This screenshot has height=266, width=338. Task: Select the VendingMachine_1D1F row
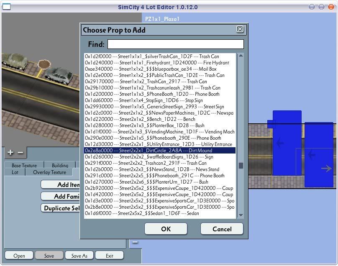pos(160,131)
